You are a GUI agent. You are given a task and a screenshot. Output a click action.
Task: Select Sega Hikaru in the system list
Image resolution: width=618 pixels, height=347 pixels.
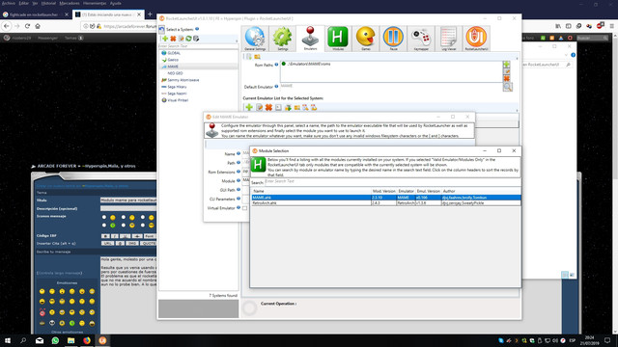[177, 87]
